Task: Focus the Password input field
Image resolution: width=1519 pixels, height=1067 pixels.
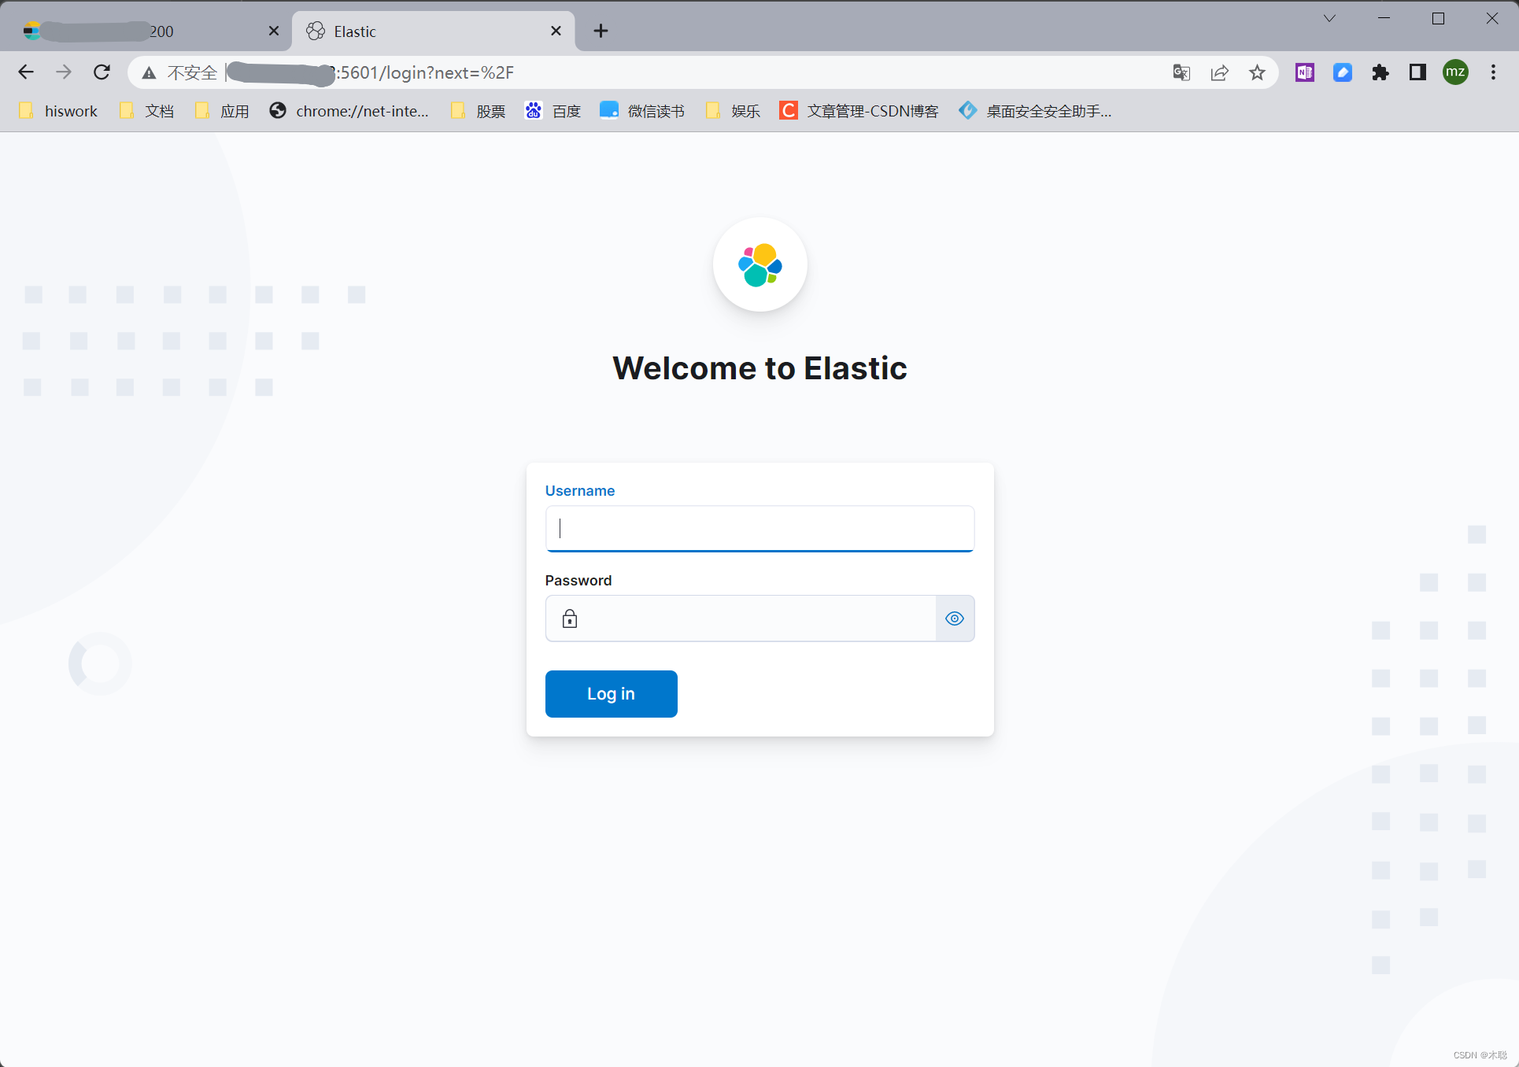Action: [x=740, y=618]
